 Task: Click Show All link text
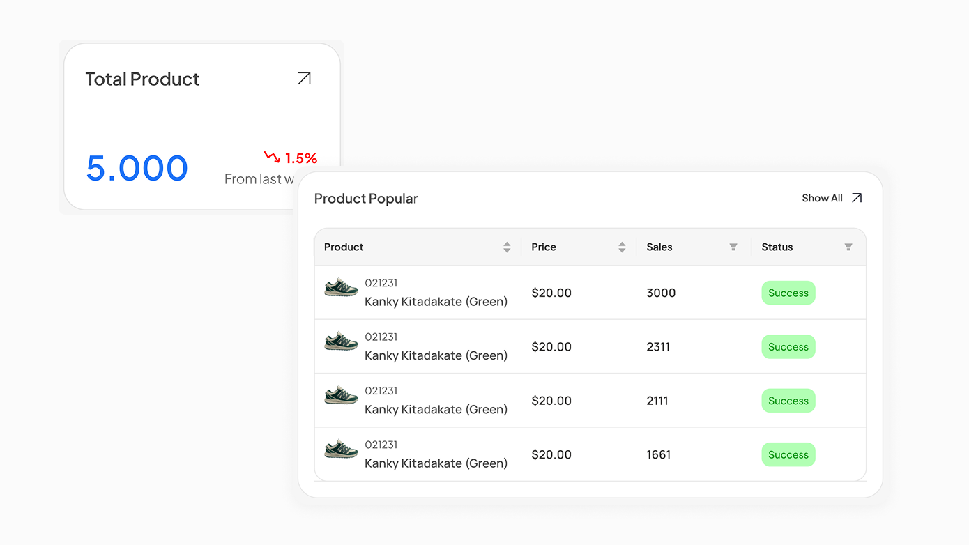[822, 198]
